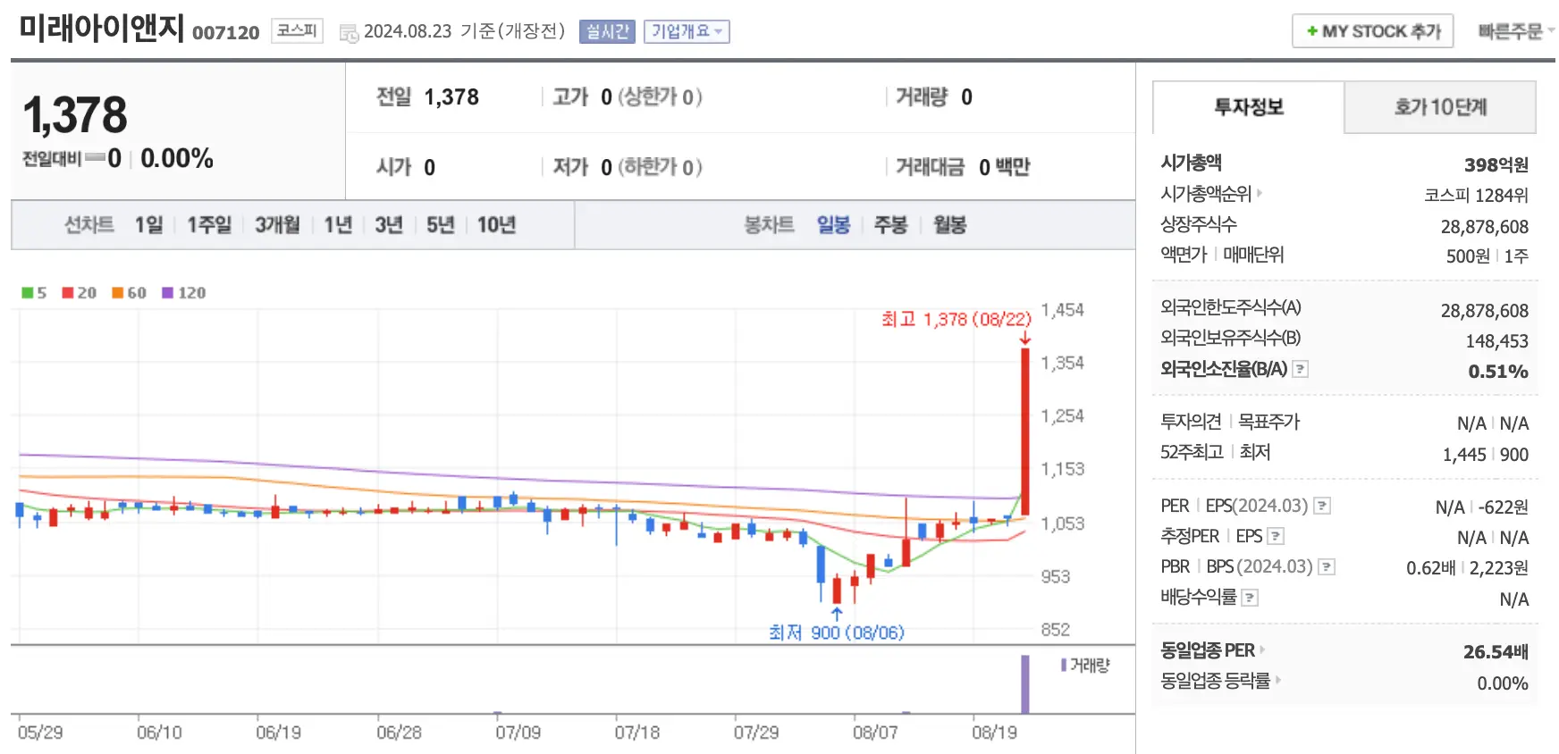This screenshot has width=1559, height=754.
Task: Click the purple 120-day moving average legend
Action: 184,293
